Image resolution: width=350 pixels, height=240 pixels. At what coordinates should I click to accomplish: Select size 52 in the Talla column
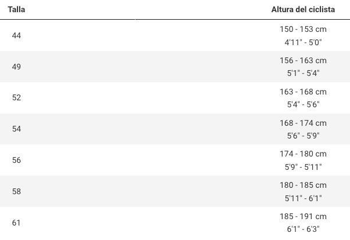point(16,98)
